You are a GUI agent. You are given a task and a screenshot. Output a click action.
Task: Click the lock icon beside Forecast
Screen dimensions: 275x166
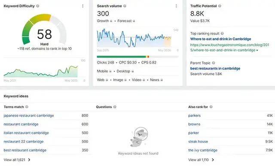(x=134, y=21)
